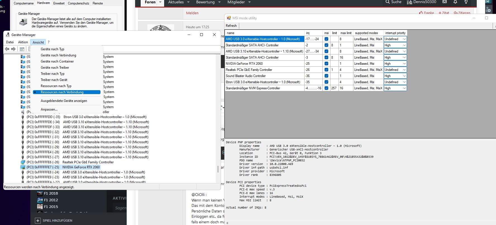Image resolution: width=496 pixels, height=225 pixels.
Task: Open priority dropdown for AMD USB 3.10 row
Action: point(395,51)
